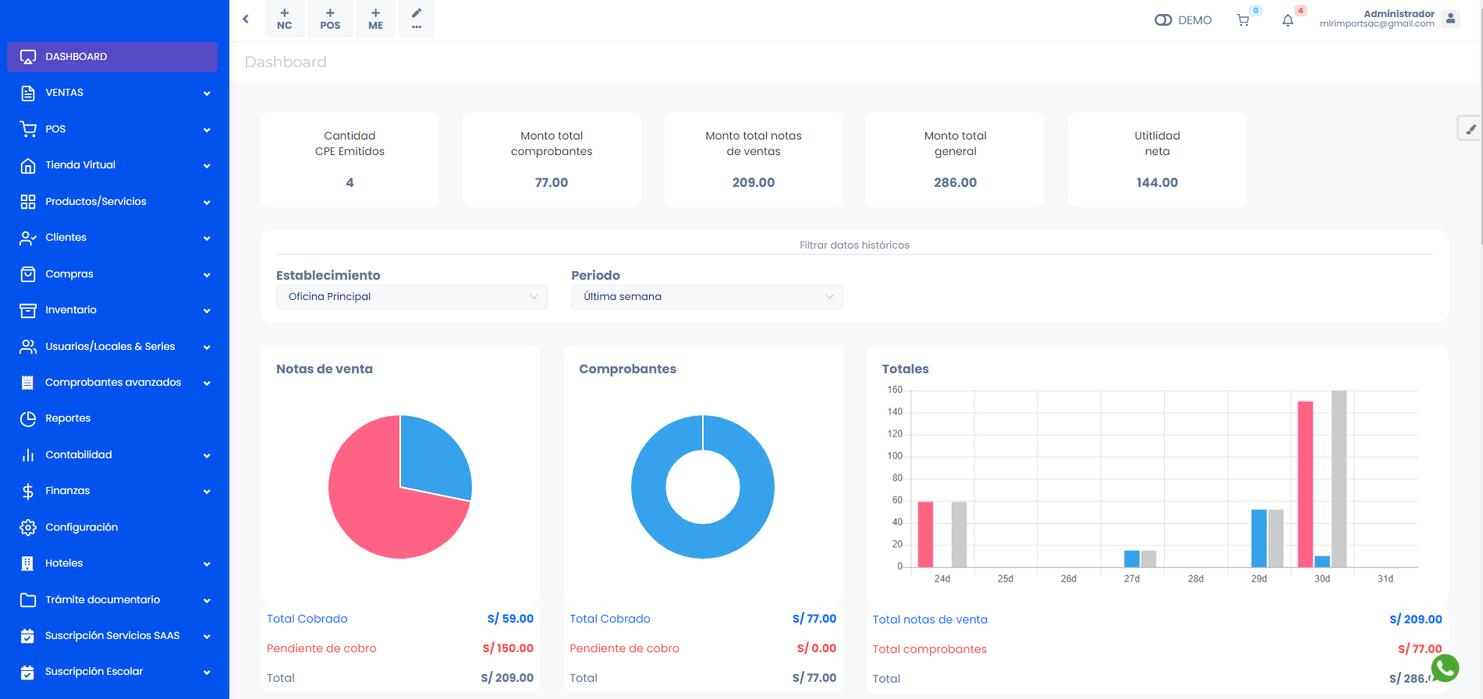Select Contabilidad in the sidebar
This screenshot has height=699, width=1483.
coord(112,455)
